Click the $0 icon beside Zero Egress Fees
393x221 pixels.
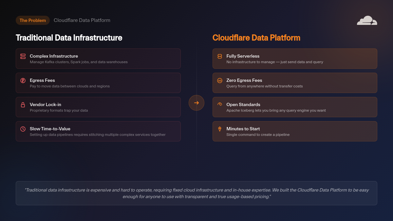coord(220,81)
